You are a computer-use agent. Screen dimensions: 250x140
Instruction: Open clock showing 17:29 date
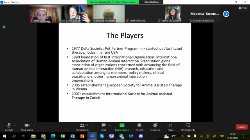tap(232, 136)
